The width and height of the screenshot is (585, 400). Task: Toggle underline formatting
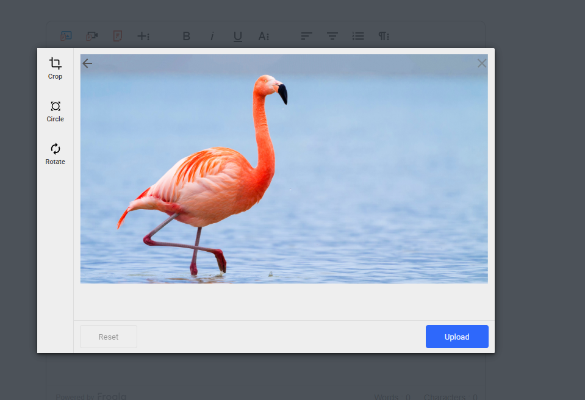(237, 36)
